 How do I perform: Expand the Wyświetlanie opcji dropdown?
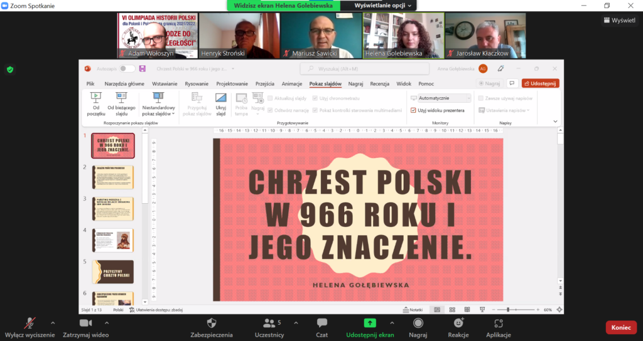coord(383,5)
